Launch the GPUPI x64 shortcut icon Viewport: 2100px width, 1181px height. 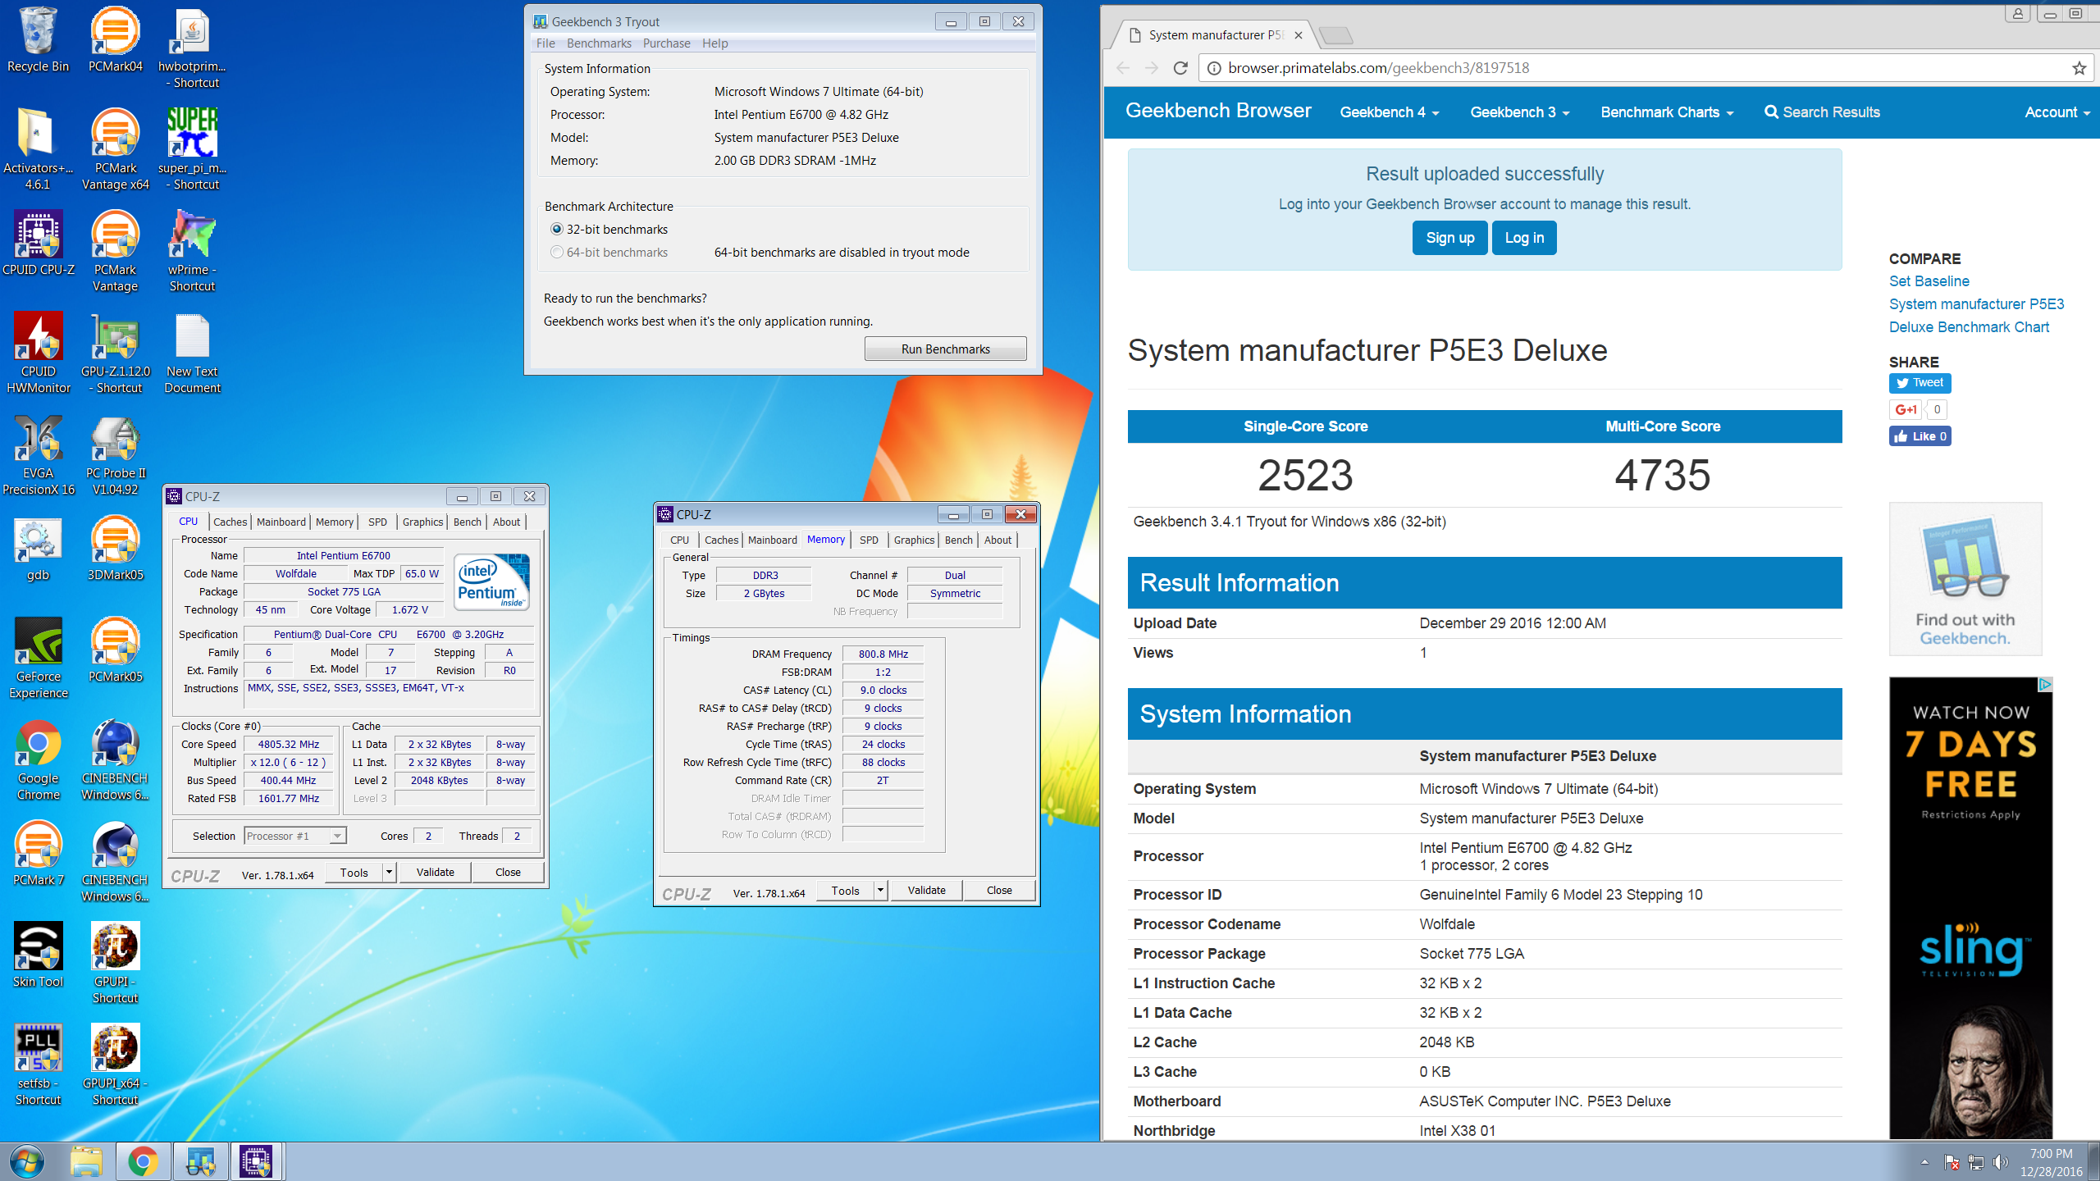coord(115,1065)
